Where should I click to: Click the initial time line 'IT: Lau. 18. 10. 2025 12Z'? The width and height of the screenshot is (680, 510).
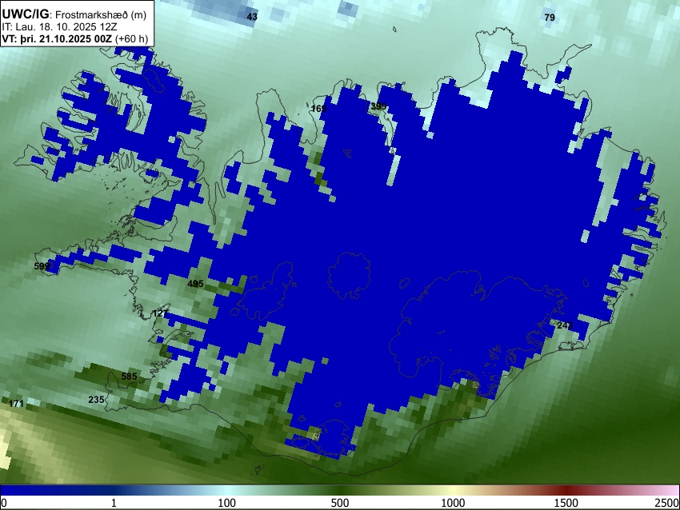pyautogui.click(x=59, y=27)
